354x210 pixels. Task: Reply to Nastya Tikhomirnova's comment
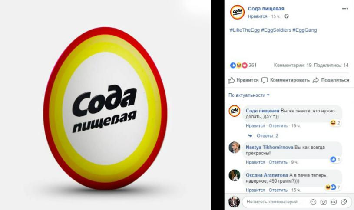[278, 162]
